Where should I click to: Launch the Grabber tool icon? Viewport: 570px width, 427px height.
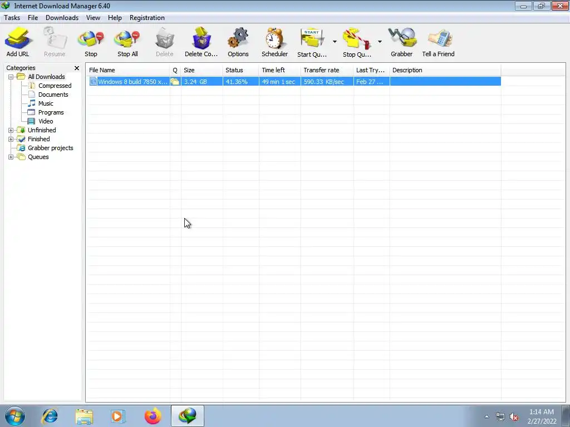point(402,37)
